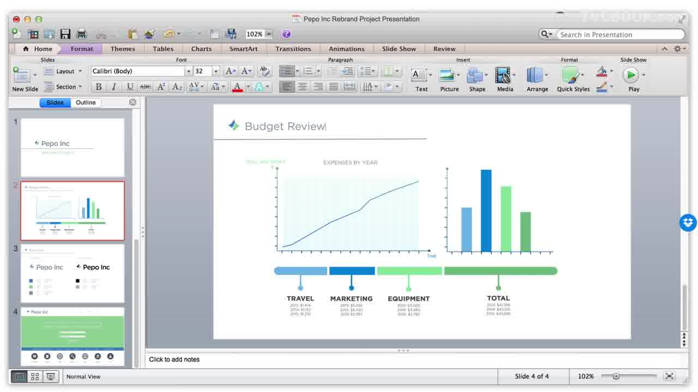Expand the font color dropdown arrow
The width and height of the screenshot is (698, 392).
(x=248, y=87)
